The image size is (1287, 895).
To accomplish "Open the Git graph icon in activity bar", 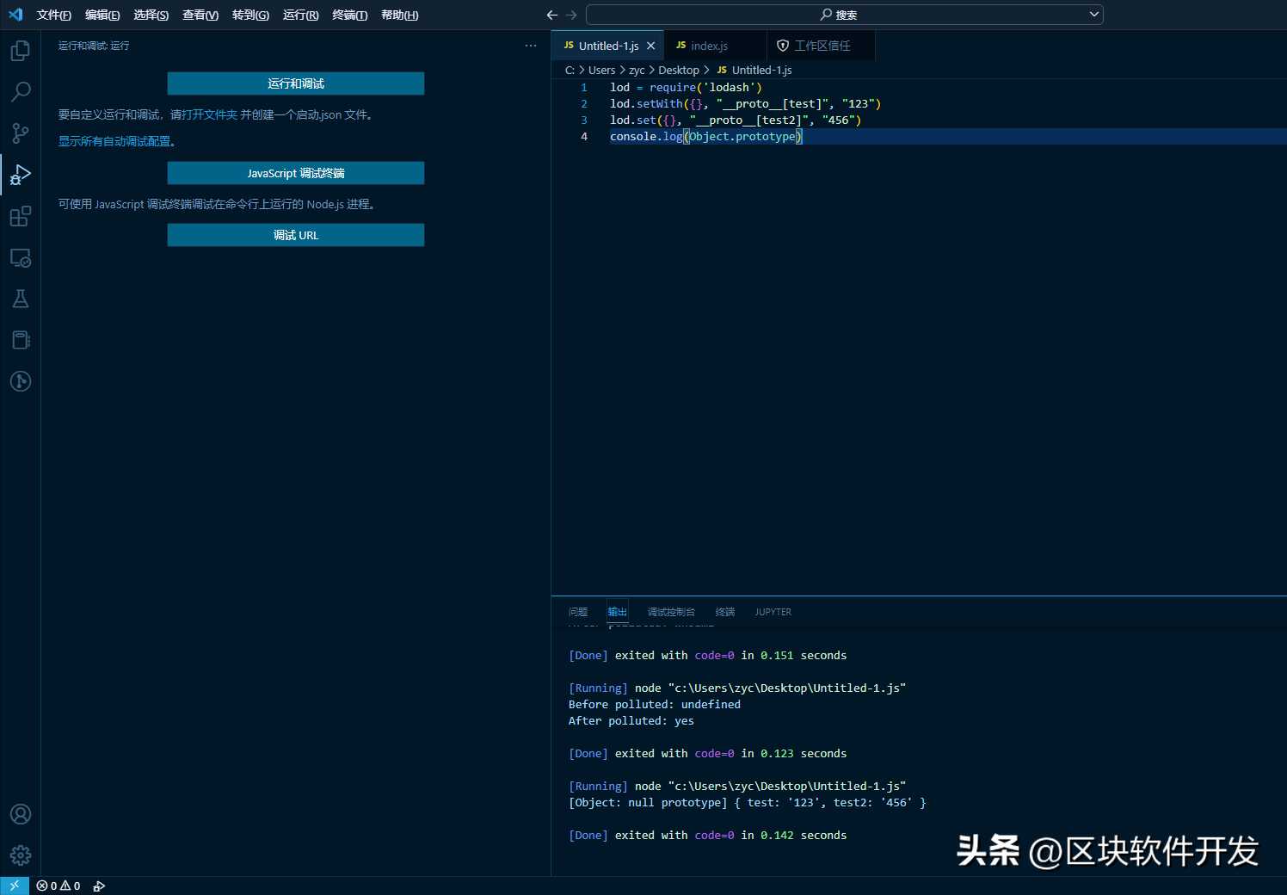I will click(21, 381).
